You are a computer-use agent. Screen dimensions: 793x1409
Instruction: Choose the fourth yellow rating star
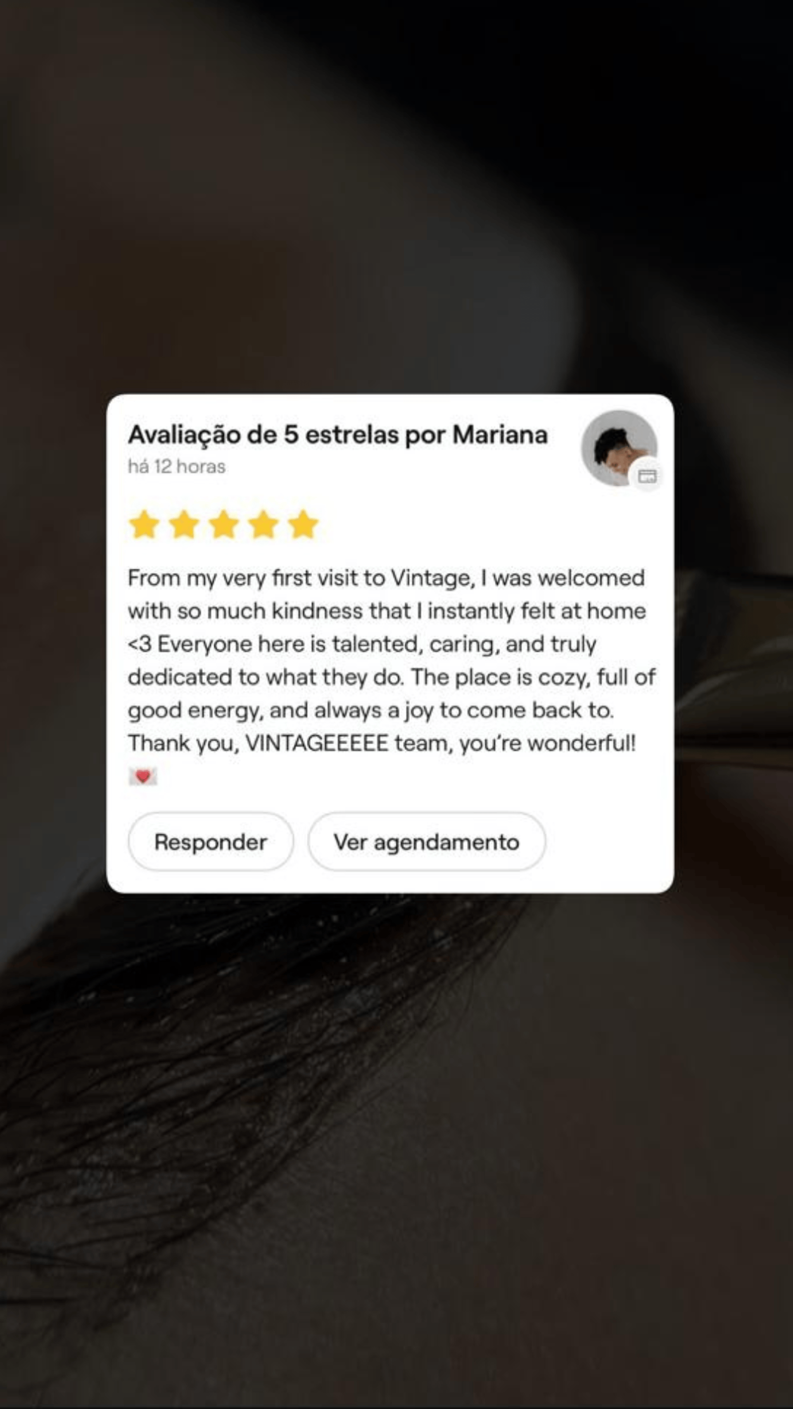coord(264,525)
